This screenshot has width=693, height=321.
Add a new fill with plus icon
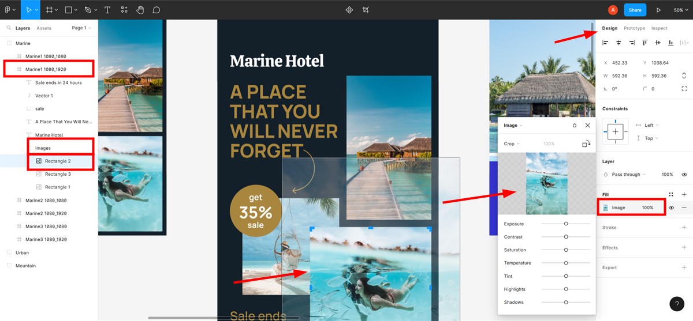[684, 195]
